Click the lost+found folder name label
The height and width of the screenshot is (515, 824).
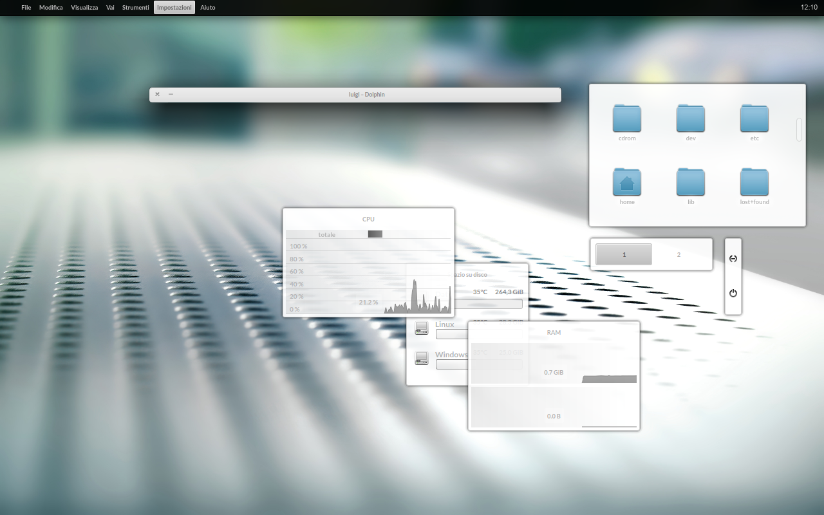[x=754, y=202]
